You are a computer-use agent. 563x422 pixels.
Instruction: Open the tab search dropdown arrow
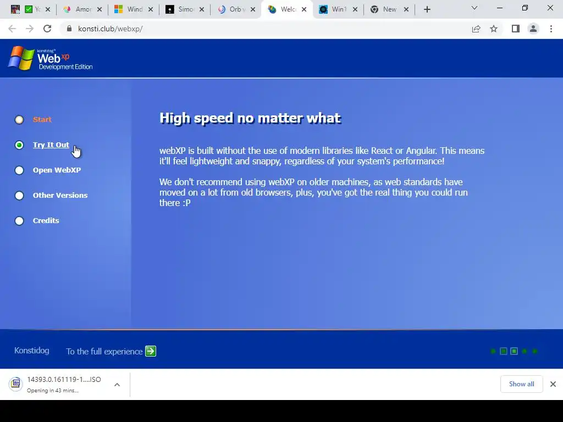click(x=474, y=8)
